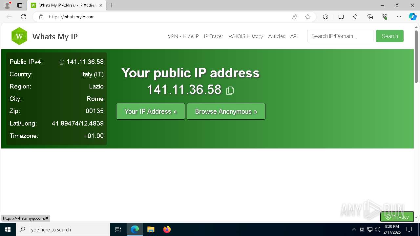Click the 41.89474/12.4839 coordinates
The image size is (420, 236).
click(x=78, y=124)
